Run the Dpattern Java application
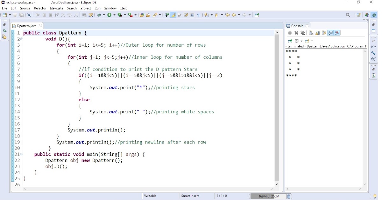Screen dimensions: 382x200 (x=109, y=15)
